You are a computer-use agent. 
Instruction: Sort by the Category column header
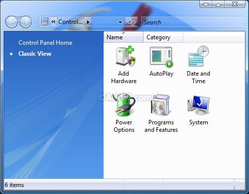pyautogui.click(x=163, y=37)
